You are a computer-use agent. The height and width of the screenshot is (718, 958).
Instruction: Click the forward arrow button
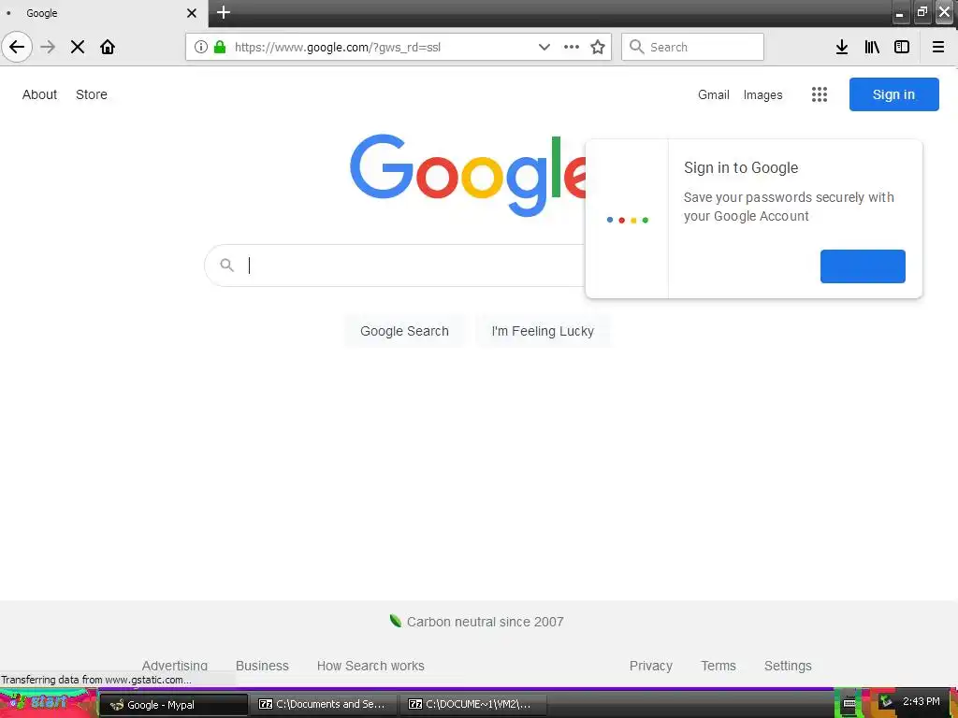48,47
